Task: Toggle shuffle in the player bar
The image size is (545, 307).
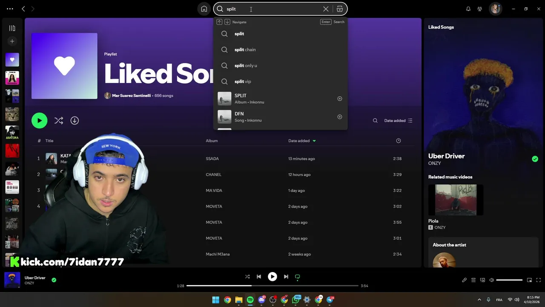Action: click(x=247, y=277)
